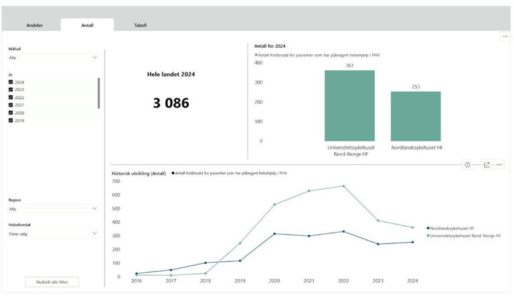The image size is (514, 299).
Task: Click focus mode icon on line chart
Action: click(487, 165)
